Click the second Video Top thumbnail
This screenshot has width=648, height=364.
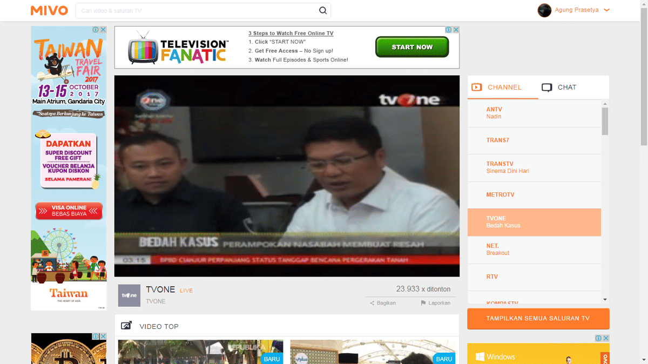point(373,352)
